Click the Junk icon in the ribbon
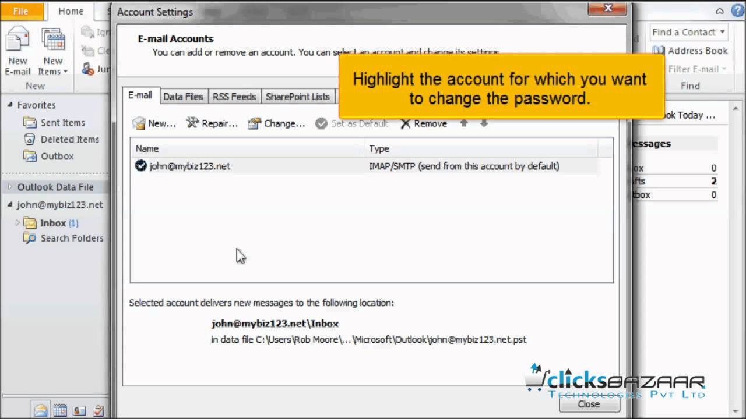The image size is (746, 419). (x=87, y=69)
